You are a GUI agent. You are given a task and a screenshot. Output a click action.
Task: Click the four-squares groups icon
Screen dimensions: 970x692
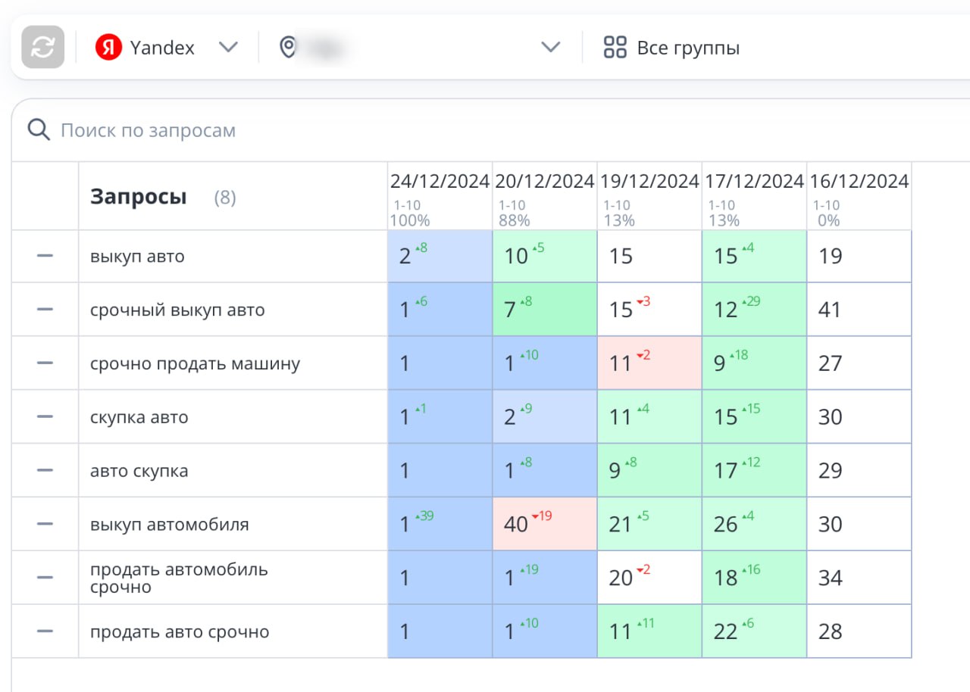tap(615, 48)
